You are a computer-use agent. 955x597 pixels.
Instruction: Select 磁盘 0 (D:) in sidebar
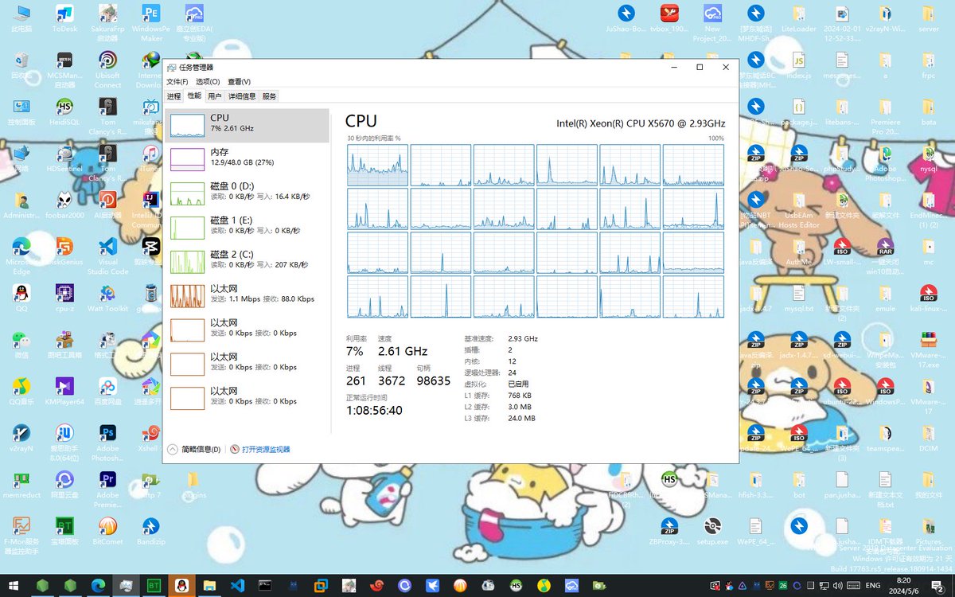[x=247, y=193]
